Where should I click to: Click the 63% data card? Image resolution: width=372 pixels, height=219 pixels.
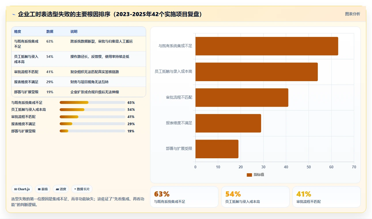pyautogui.click(x=184, y=197)
